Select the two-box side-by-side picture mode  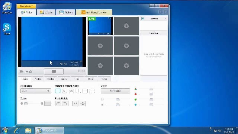(71, 91)
